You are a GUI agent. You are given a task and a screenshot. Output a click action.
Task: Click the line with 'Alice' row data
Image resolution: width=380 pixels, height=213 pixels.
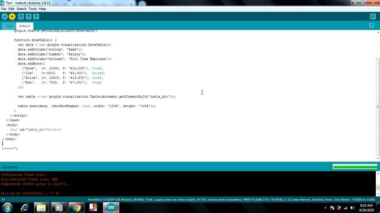click(62, 78)
